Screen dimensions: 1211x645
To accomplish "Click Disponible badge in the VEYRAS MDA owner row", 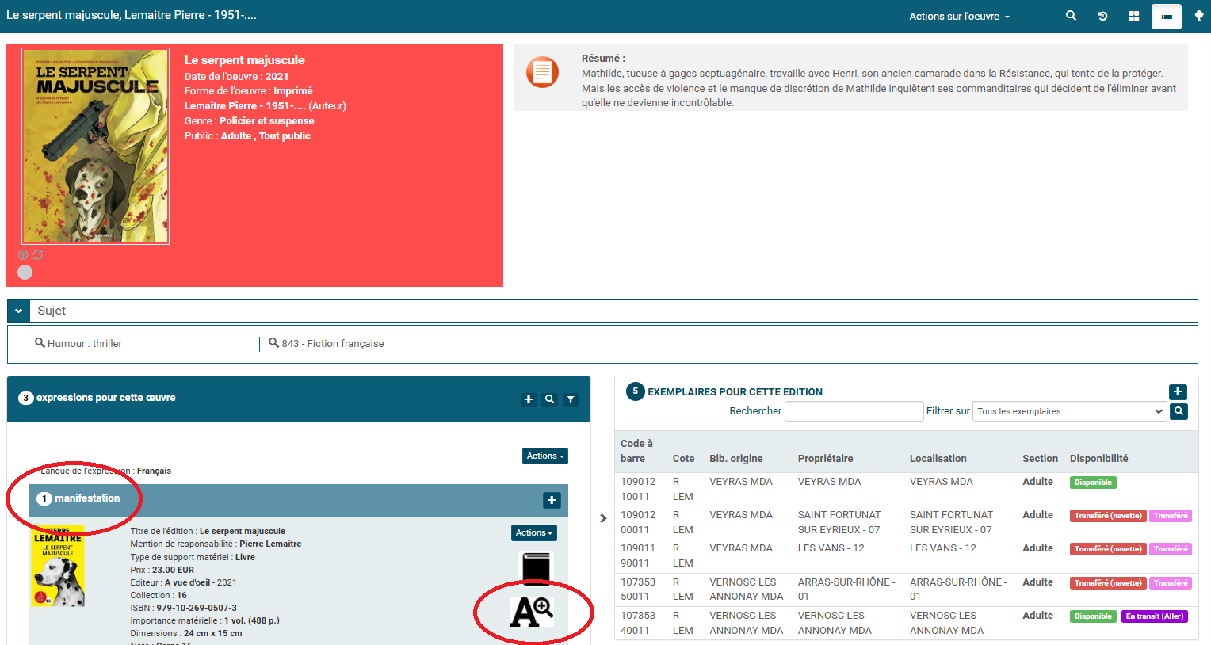I will coord(1093,483).
